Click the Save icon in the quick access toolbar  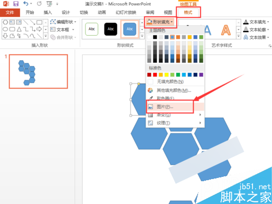click(16, 4)
